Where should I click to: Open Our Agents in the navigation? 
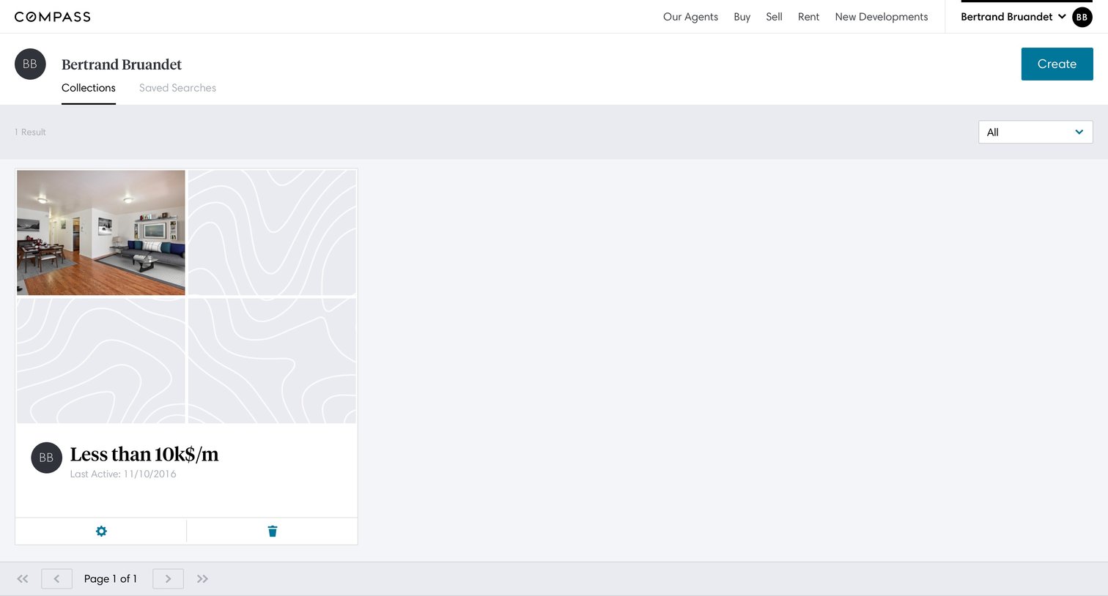click(x=690, y=17)
